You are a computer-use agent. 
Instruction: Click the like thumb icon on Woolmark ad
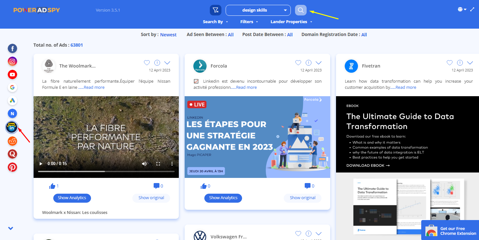pos(52,186)
